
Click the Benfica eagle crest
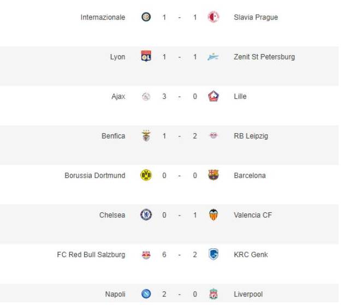coord(146,136)
